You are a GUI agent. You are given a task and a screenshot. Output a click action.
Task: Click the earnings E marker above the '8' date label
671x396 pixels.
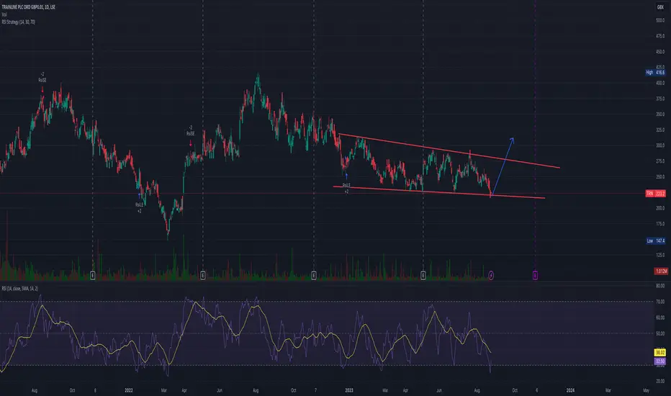93,276
